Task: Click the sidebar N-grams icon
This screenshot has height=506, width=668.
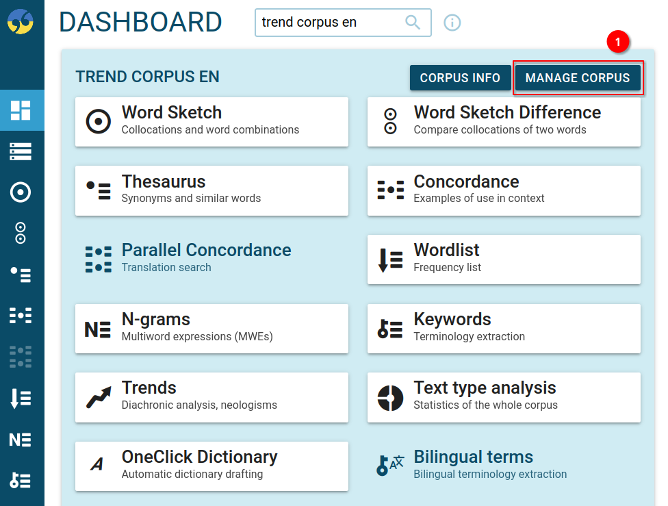Action: 21,440
